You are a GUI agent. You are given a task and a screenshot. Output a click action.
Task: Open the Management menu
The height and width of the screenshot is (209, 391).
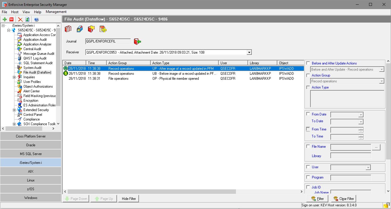coord(56,12)
